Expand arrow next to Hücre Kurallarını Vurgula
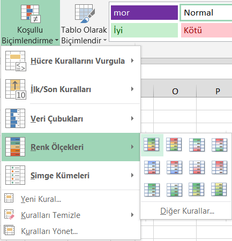This screenshot has height=241, width=232. click(x=132, y=61)
